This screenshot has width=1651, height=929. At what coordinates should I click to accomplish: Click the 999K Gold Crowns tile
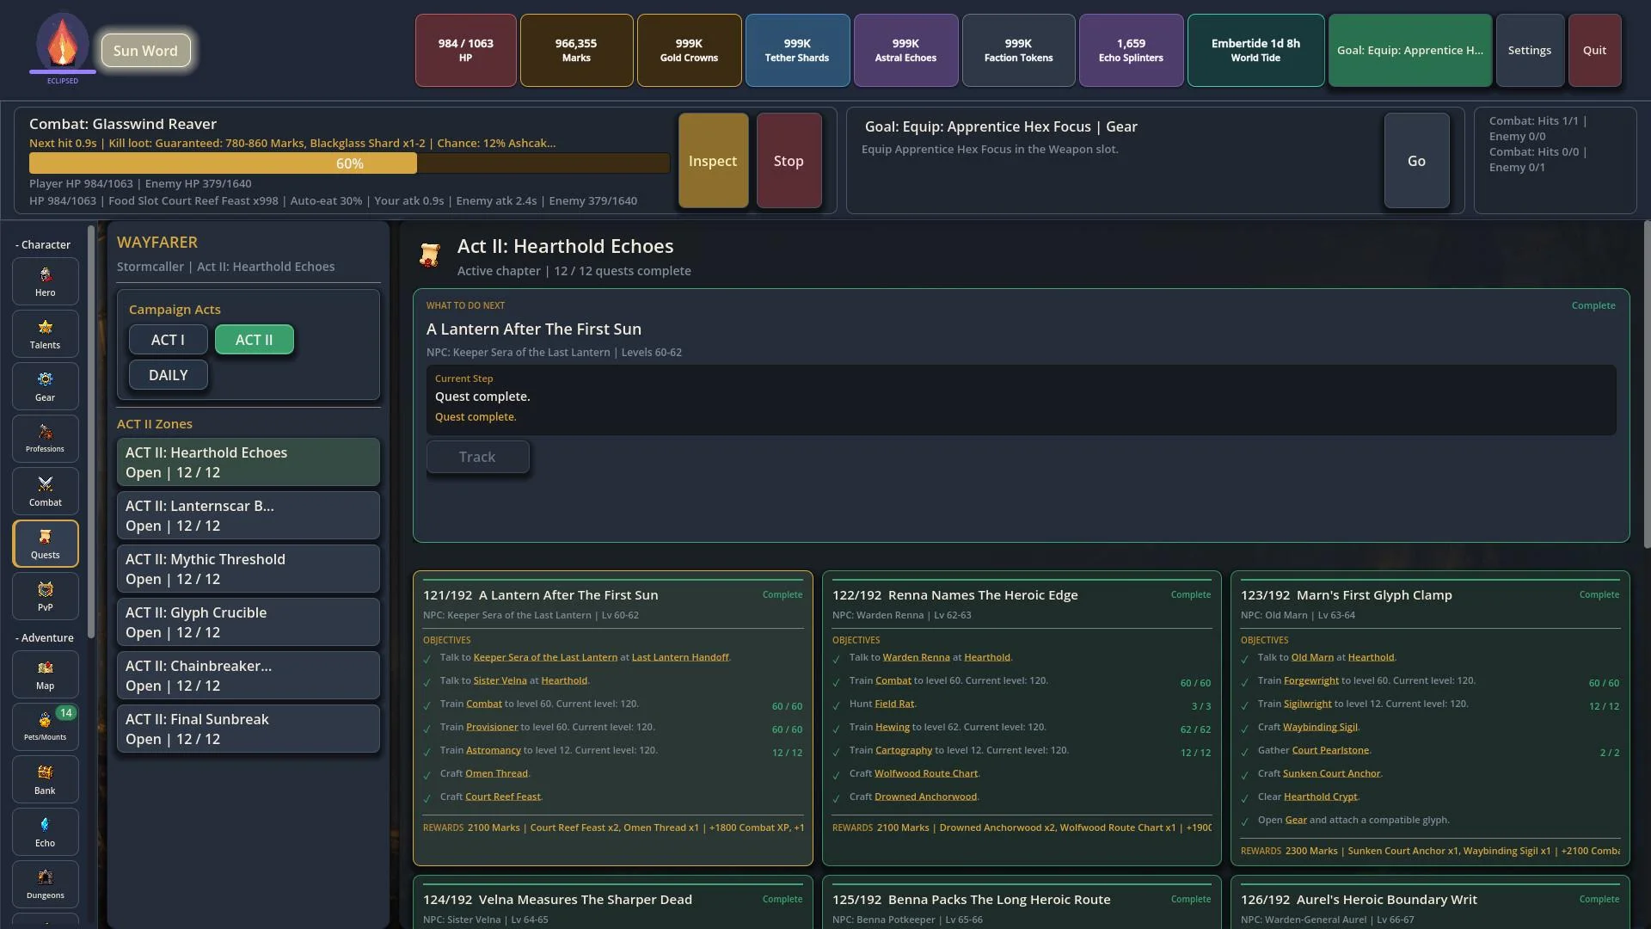689,50
